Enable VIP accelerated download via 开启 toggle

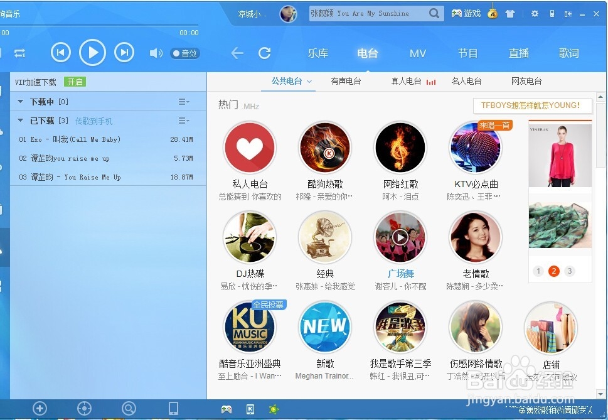click(x=75, y=82)
